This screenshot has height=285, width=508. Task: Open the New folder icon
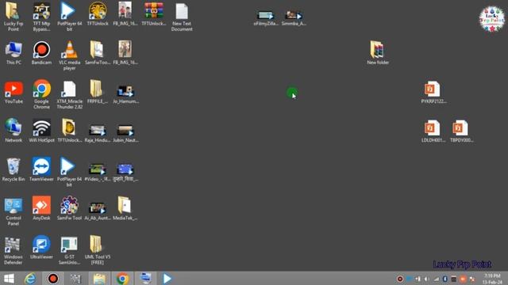click(x=378, y=53)
